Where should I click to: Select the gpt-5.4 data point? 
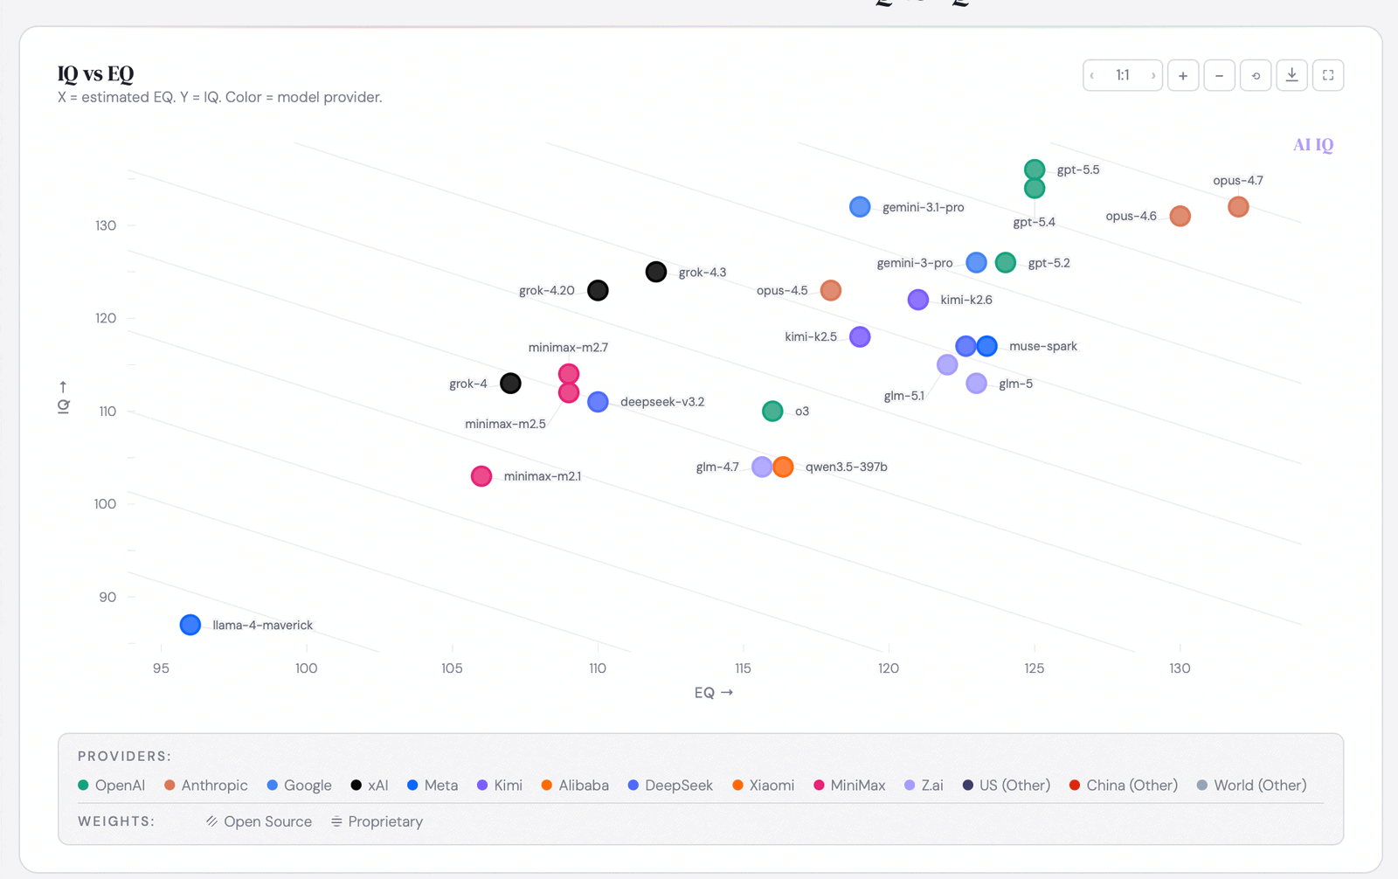1035,189
